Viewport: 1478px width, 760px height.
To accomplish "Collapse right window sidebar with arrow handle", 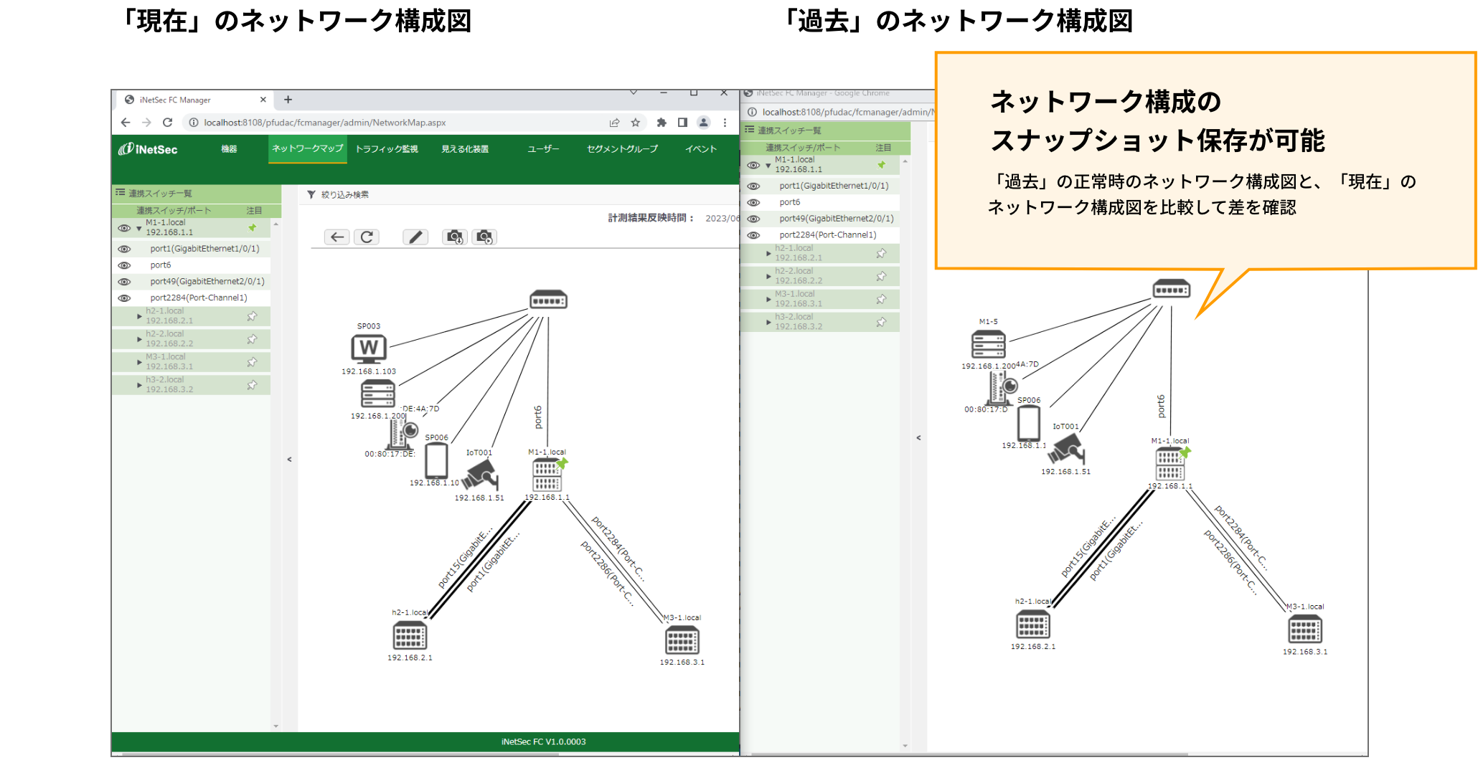I will pos(918,437).
